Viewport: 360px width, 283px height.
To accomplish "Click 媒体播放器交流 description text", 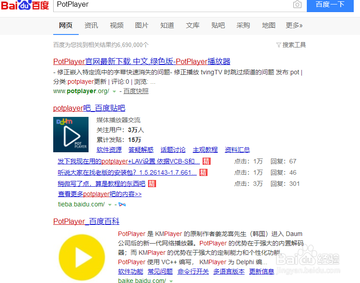I will [x=119, y=120].
